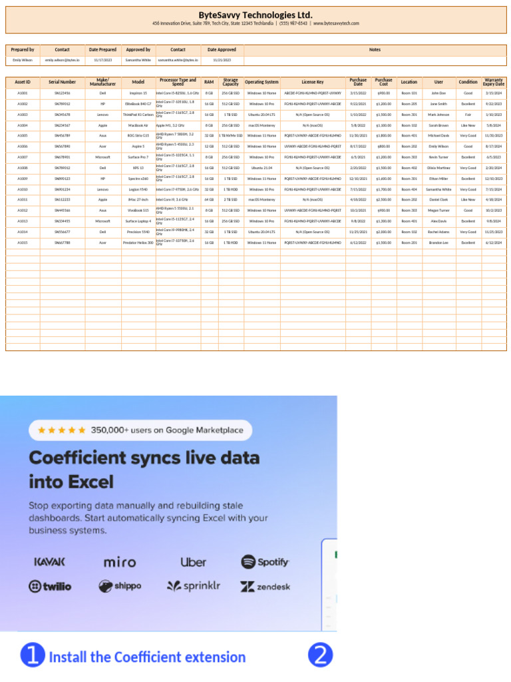Screen dimensions: 511x682
Task: Click the Mark Johnson user cell
Action: pyautogui.click(x=439, y=115)
